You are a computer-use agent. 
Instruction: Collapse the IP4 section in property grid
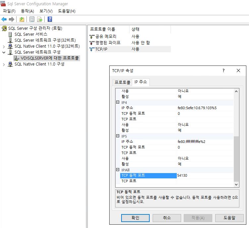(x=118, y=102)
